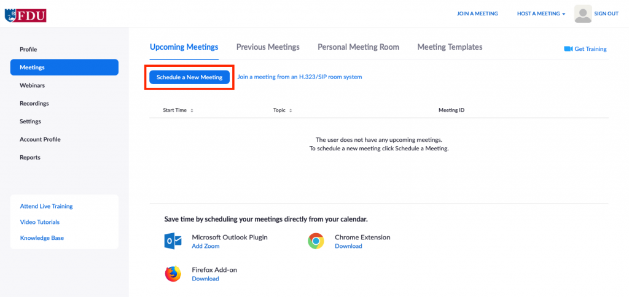Open the Personal Meeting Room tab

pos(358,47)
